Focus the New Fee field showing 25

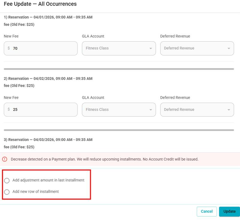[x=40, y=110]
